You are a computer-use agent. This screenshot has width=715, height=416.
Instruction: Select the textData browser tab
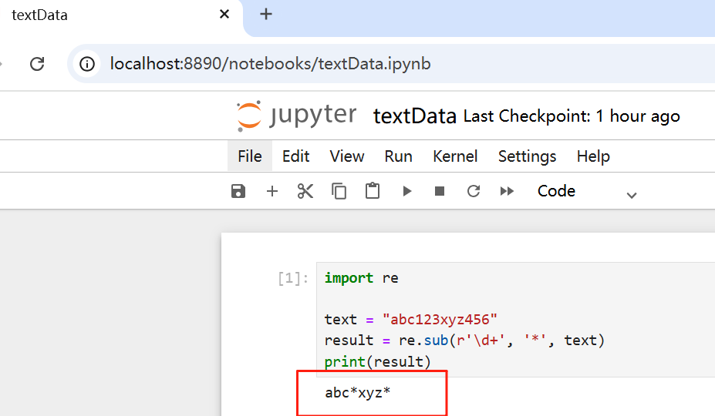(x=121, y=15)
